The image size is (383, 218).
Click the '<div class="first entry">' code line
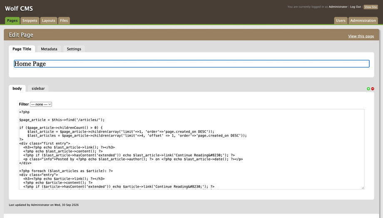tap(45, 143)
